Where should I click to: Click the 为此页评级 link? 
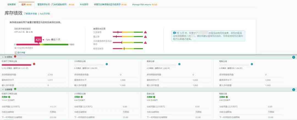45,14
